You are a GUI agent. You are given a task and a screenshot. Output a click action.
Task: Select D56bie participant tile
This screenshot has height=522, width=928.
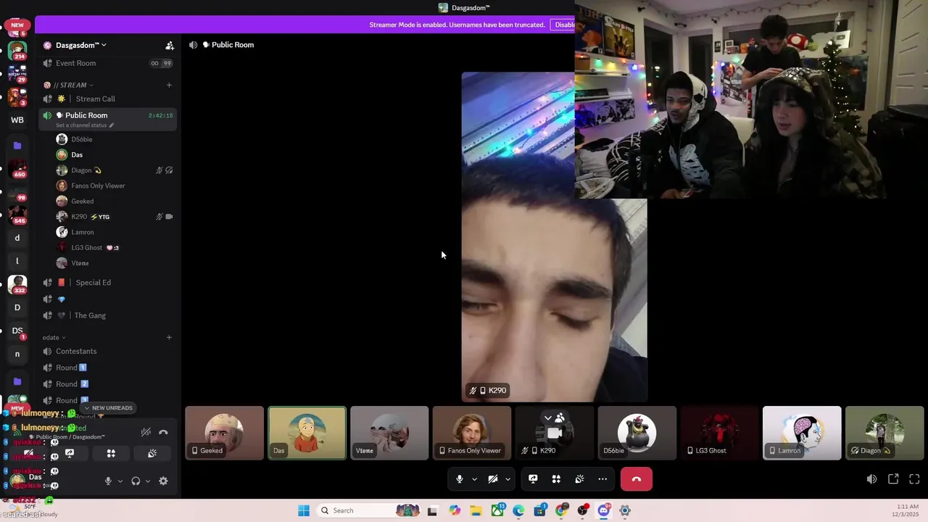coord(637,433)
